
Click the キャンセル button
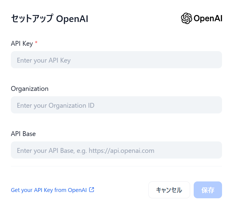point(169,190)
